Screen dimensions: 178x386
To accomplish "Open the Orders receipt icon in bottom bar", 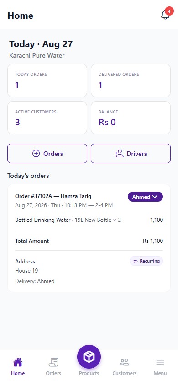I will [53, 362].
